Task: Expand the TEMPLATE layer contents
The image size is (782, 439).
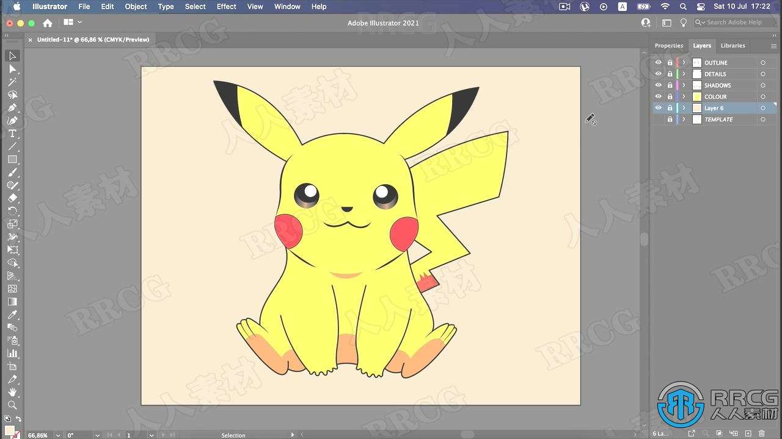Action: (684, 120)
